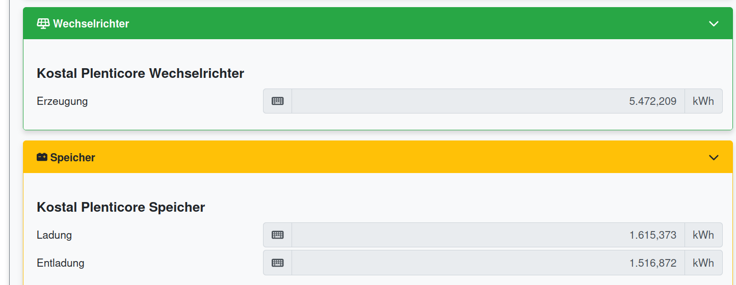The width and height of the screenshot is (736, 285).
Task: Focus the Entladung value field
Action: (488, 263)
